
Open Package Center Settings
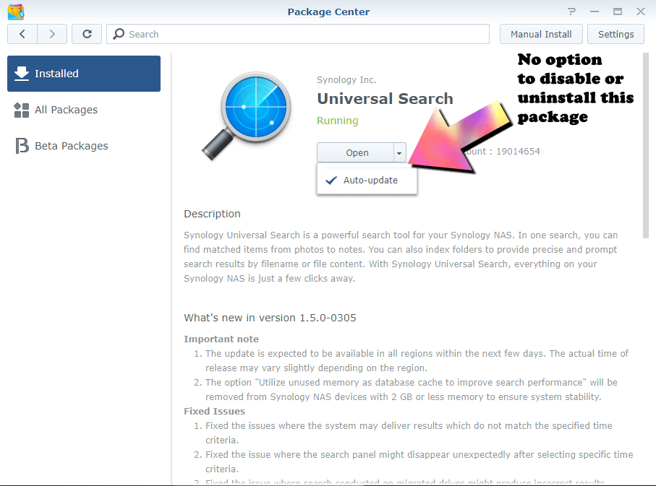[x=615, y=34]
